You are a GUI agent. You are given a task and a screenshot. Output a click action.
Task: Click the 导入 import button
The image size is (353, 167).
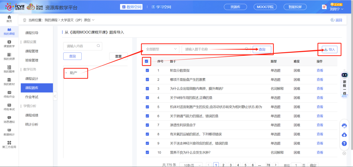click(x=329, y=49)
